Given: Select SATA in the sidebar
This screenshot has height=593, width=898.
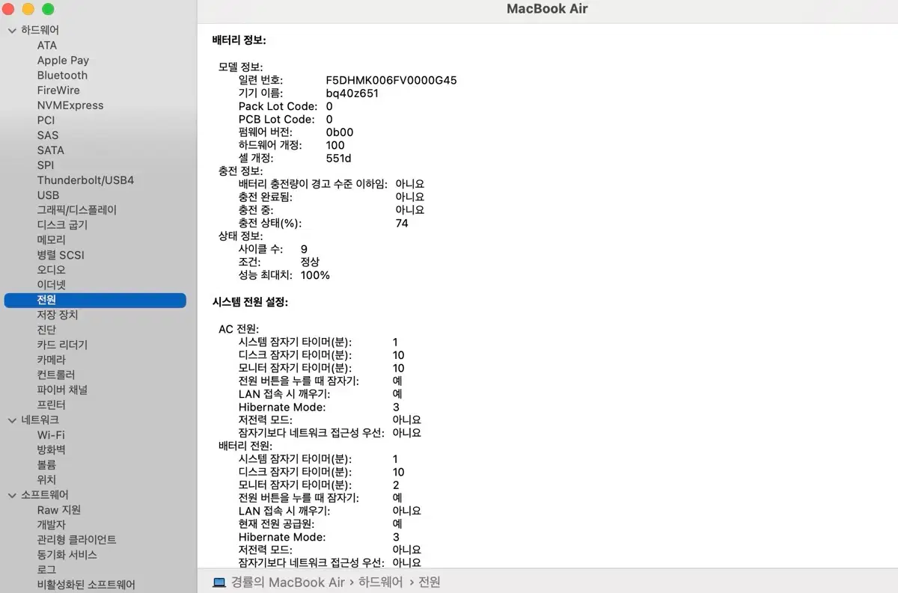Looking at the screenshot, I should click(51, 150).
